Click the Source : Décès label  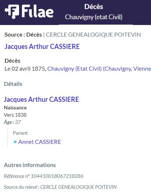[23, 35]
